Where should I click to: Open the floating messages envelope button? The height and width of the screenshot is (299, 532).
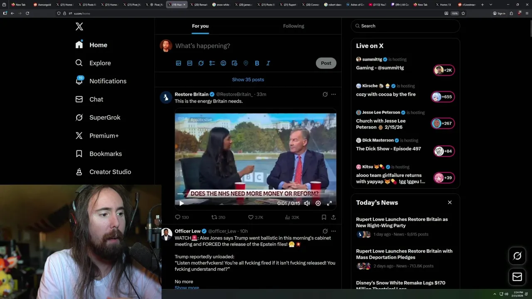point(517,277)
